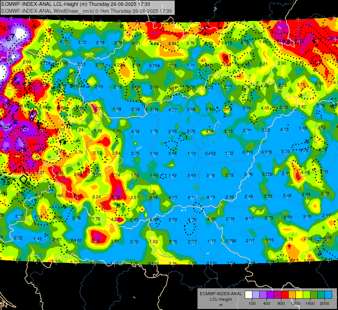Click the dark green legend swatch
This screenshot has width=338, height=310.
pos(313,295)
